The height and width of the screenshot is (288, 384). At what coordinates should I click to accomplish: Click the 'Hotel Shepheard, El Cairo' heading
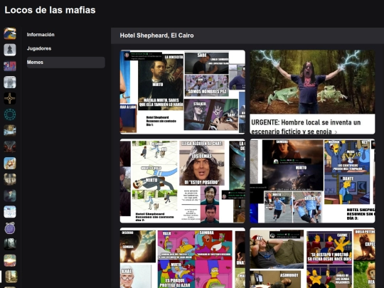156,36
